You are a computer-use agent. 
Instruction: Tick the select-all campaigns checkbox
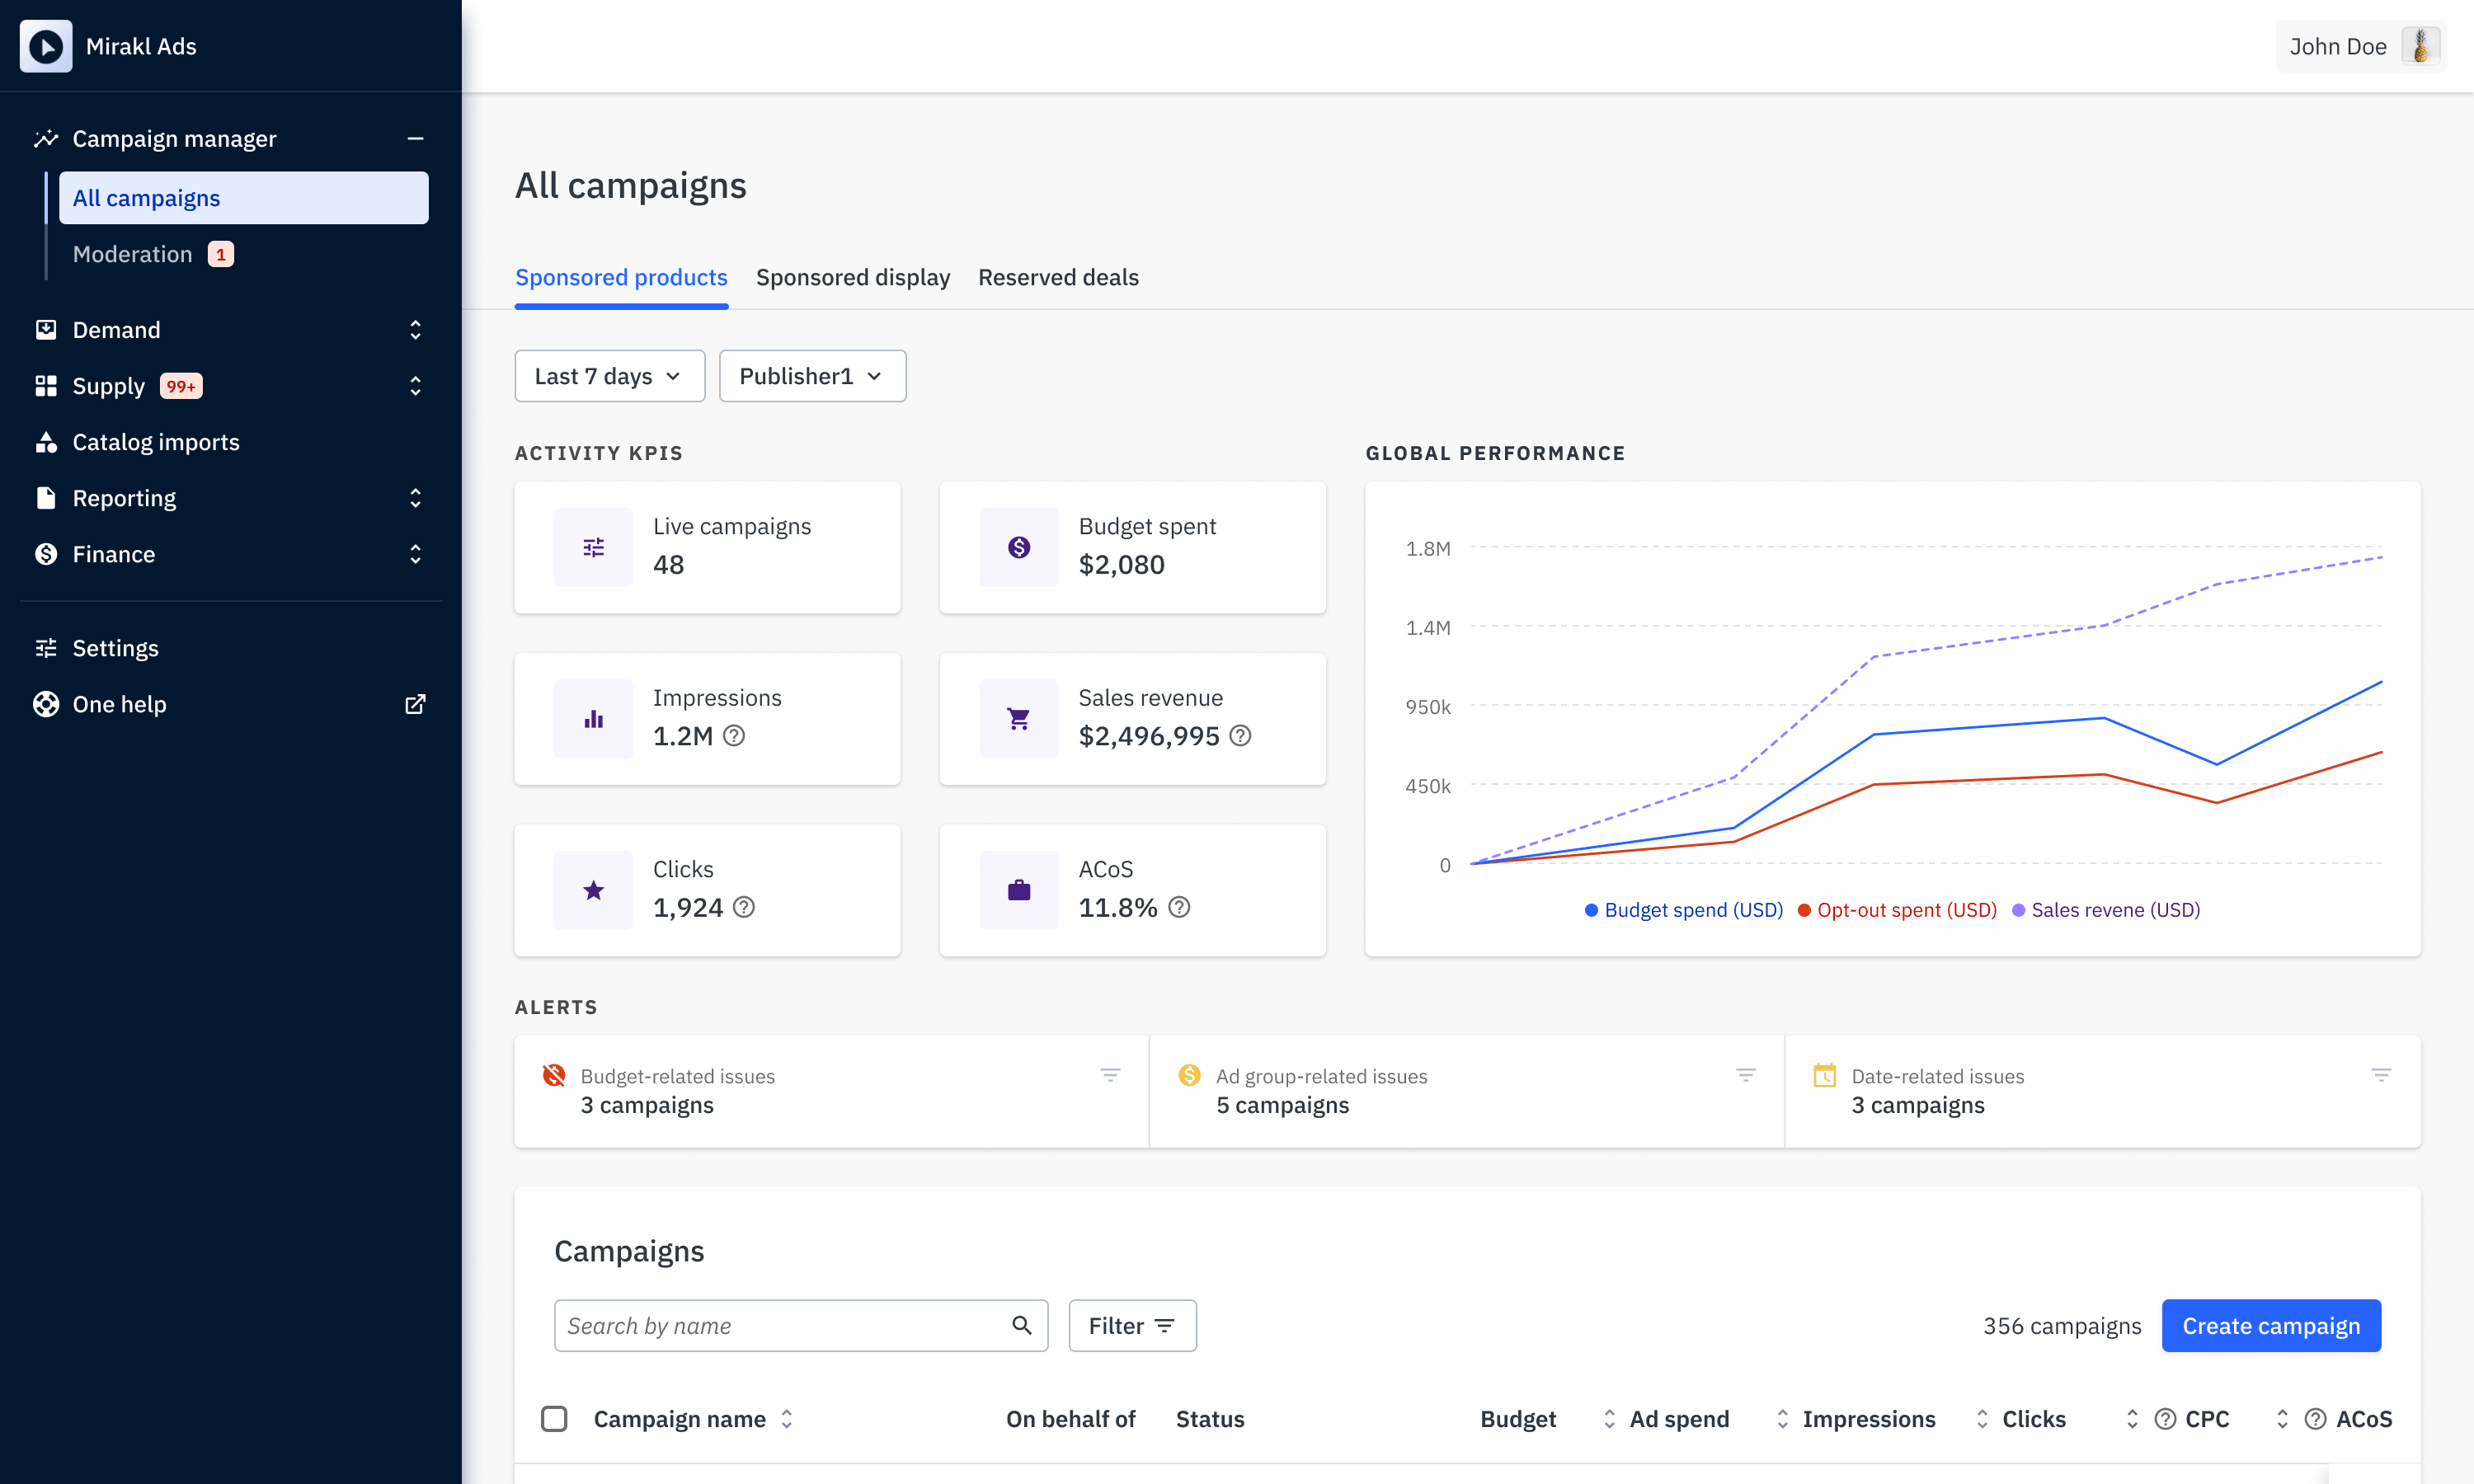click(554, 1419)
